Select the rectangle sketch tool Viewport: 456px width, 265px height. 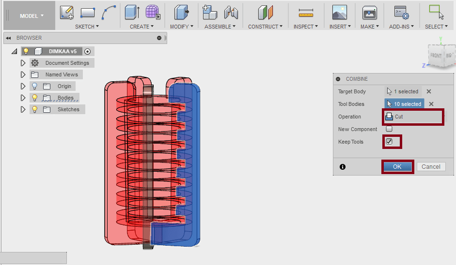(x=88, y=13)
